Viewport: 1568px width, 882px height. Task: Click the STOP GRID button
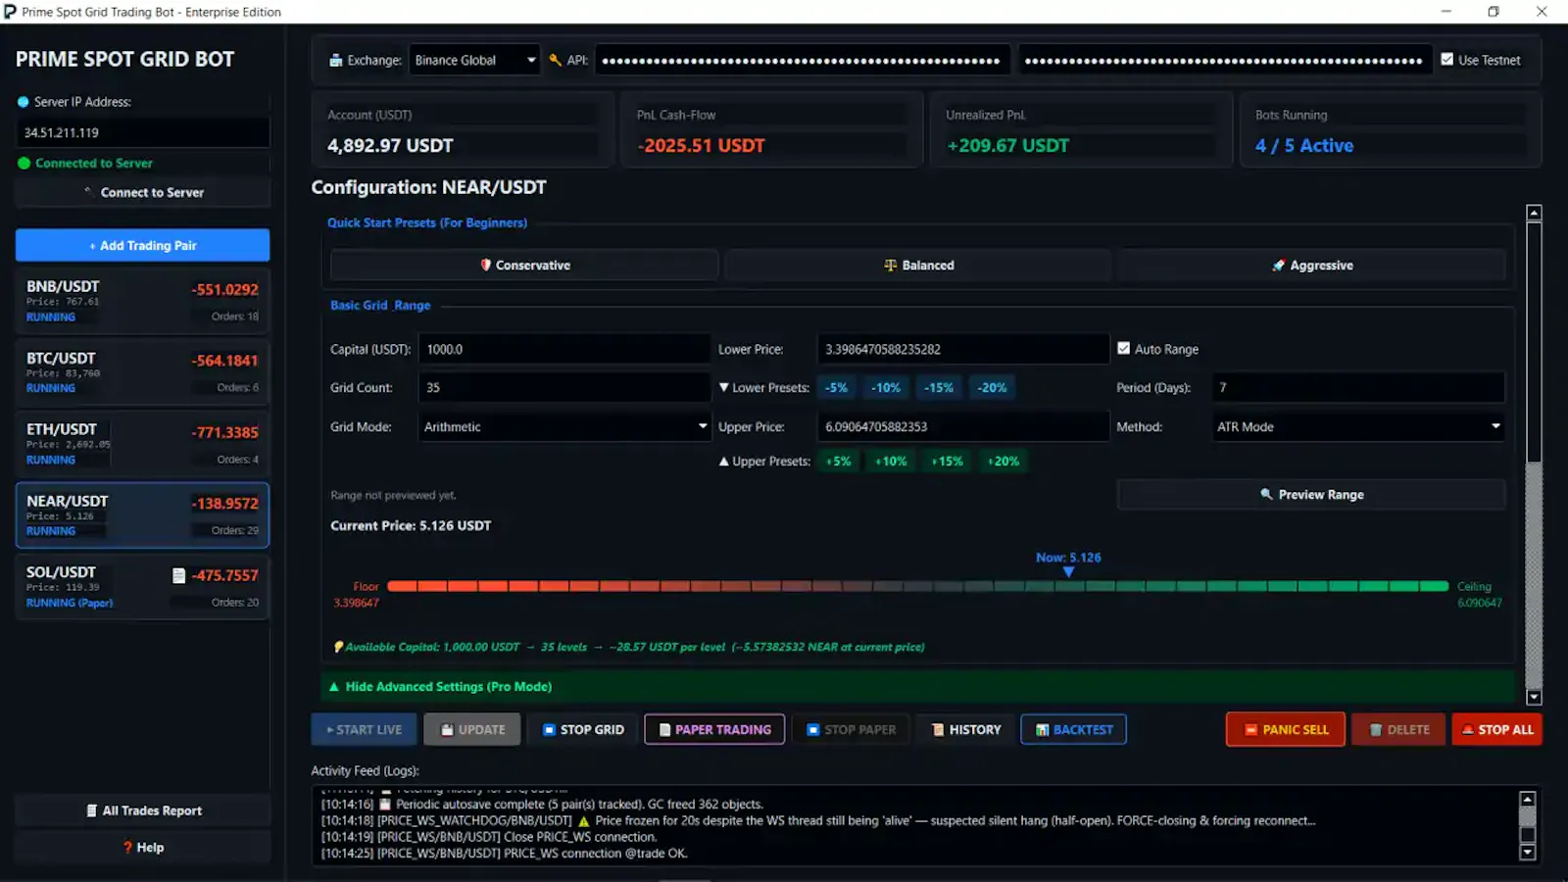[x=583, y=729]
